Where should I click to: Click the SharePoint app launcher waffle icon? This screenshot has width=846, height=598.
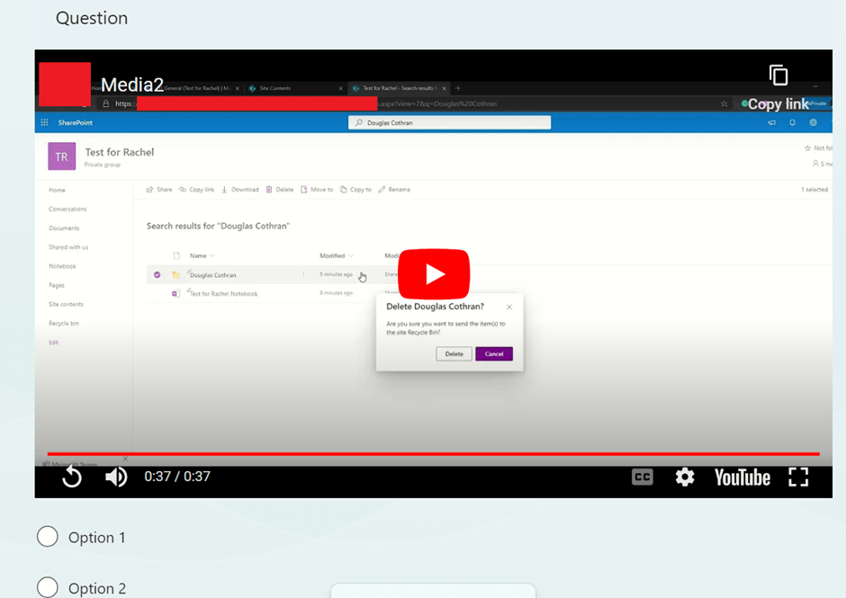[x=45, y=122]
